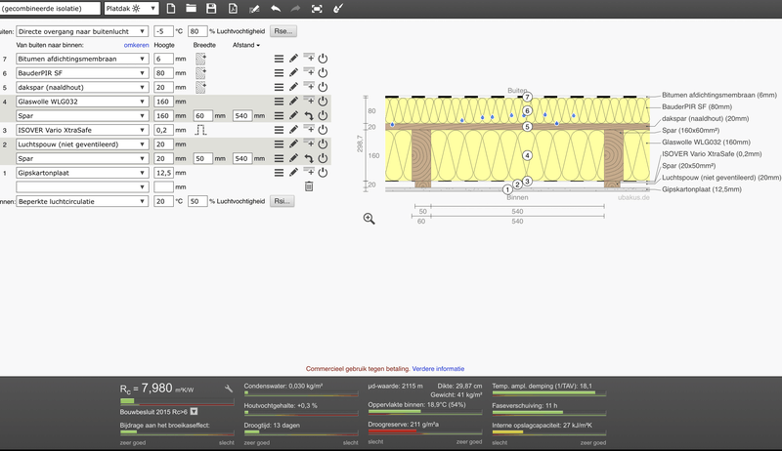The height and width of the screenshot is (451, 782).
Task: Click the variable profile icon beside ISOVER Vario
Action: point(200,130)
